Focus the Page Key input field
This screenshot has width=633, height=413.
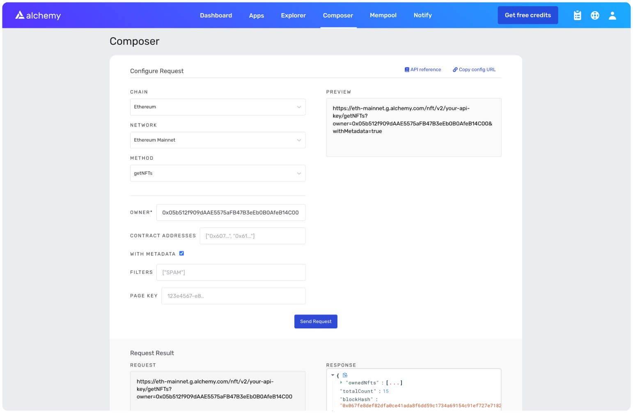(233, 296)
